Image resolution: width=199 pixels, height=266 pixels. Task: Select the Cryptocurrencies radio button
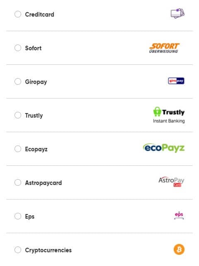pos(18,250)
